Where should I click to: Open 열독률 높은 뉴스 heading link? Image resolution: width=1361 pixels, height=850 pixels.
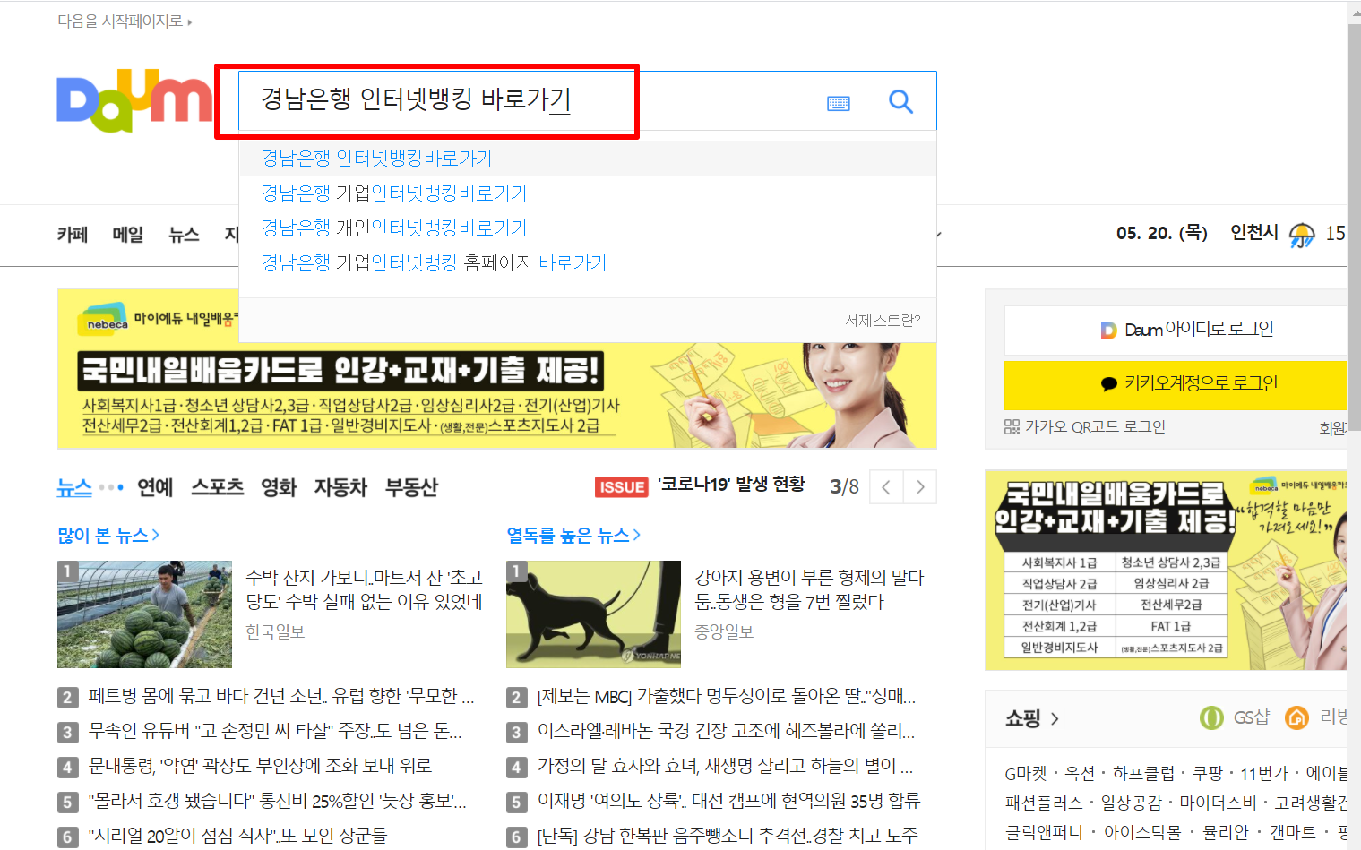click(x=573, y=536)
